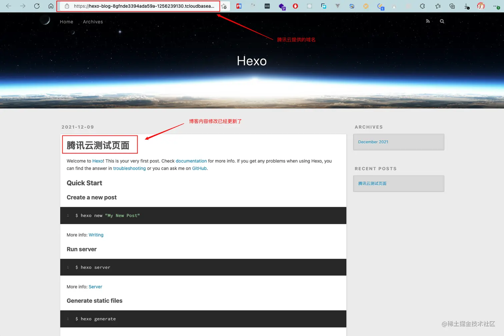
Task: Reload the current page
Action: 37,6
